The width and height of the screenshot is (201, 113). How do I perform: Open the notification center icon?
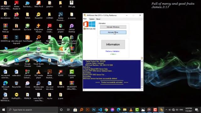[x=197, y=110]
